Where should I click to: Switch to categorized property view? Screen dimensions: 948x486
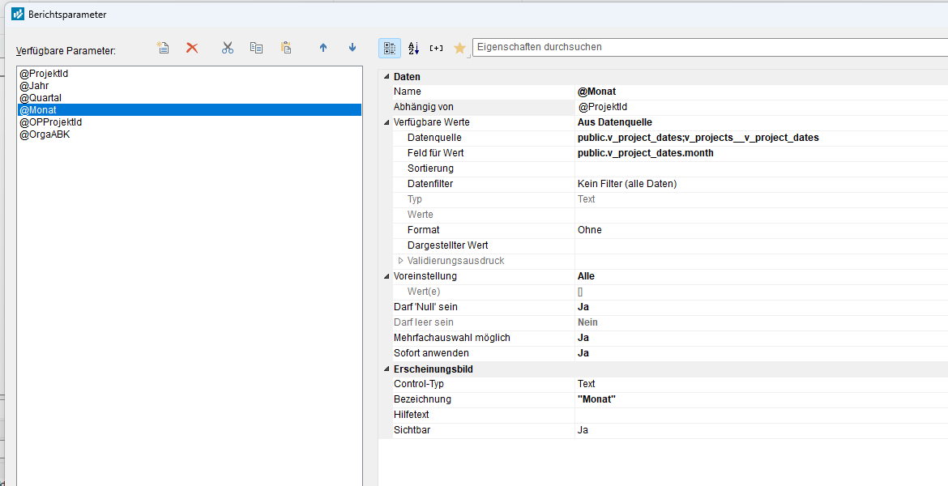pos(389,48)
